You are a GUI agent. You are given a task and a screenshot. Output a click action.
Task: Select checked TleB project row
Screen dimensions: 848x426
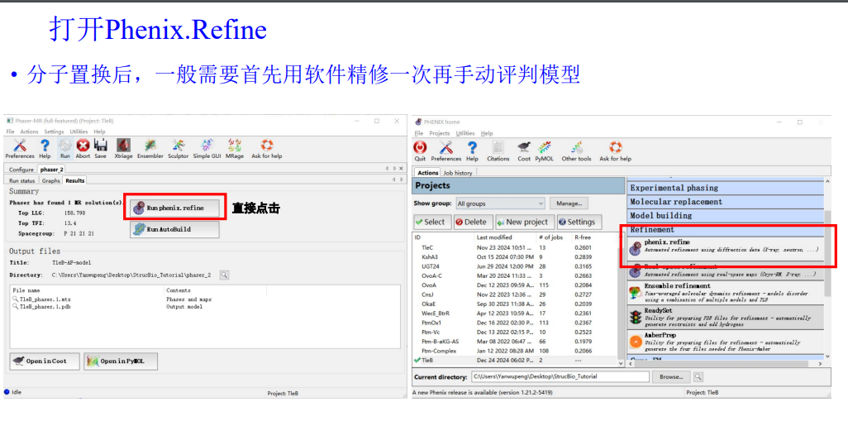(517, 360)
